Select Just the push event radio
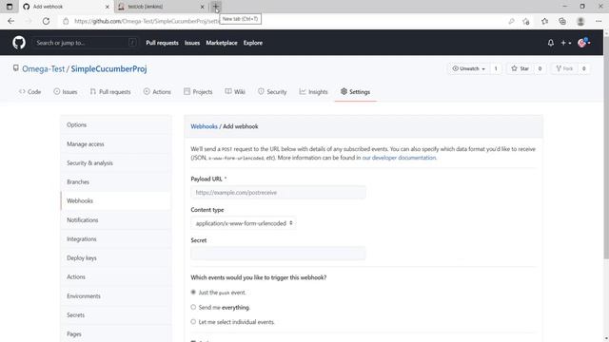609x342 pixels. 193,292
